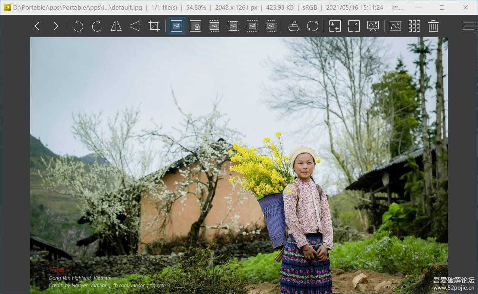Flip the image horizontally
The width and height of the screenshot is (478, 294).
point(116,26)
